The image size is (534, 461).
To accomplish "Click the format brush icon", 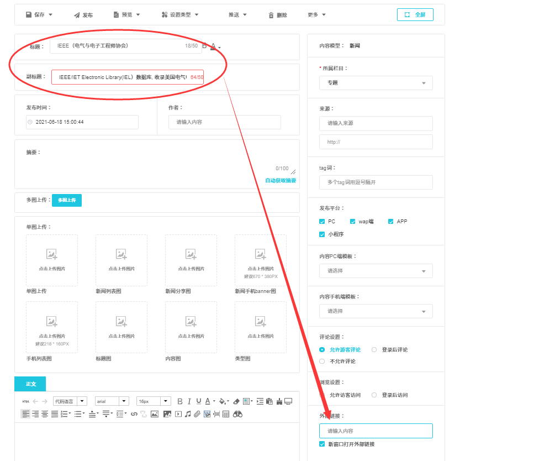I will tap(279, 401).
